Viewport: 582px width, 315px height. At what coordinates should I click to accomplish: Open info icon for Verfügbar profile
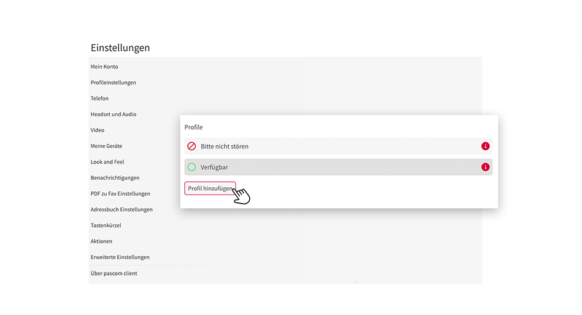pyautogui.click(x=485, y=167)
